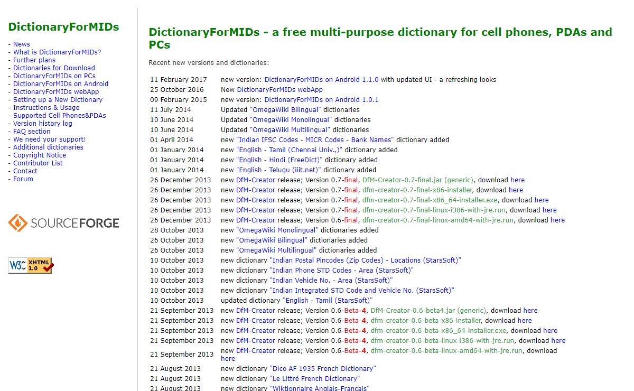Viewport: 634px width, 391px height.
Task: Open Indian Vehicle No. - Area link
Action: tap(331, 281)
